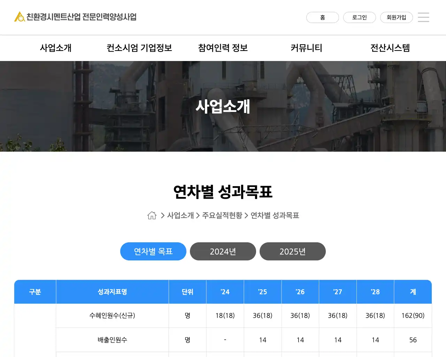Screen dimensions: 446x357
Task: Select the 연차별 목표 tab
Action: [x=153, y=251]
